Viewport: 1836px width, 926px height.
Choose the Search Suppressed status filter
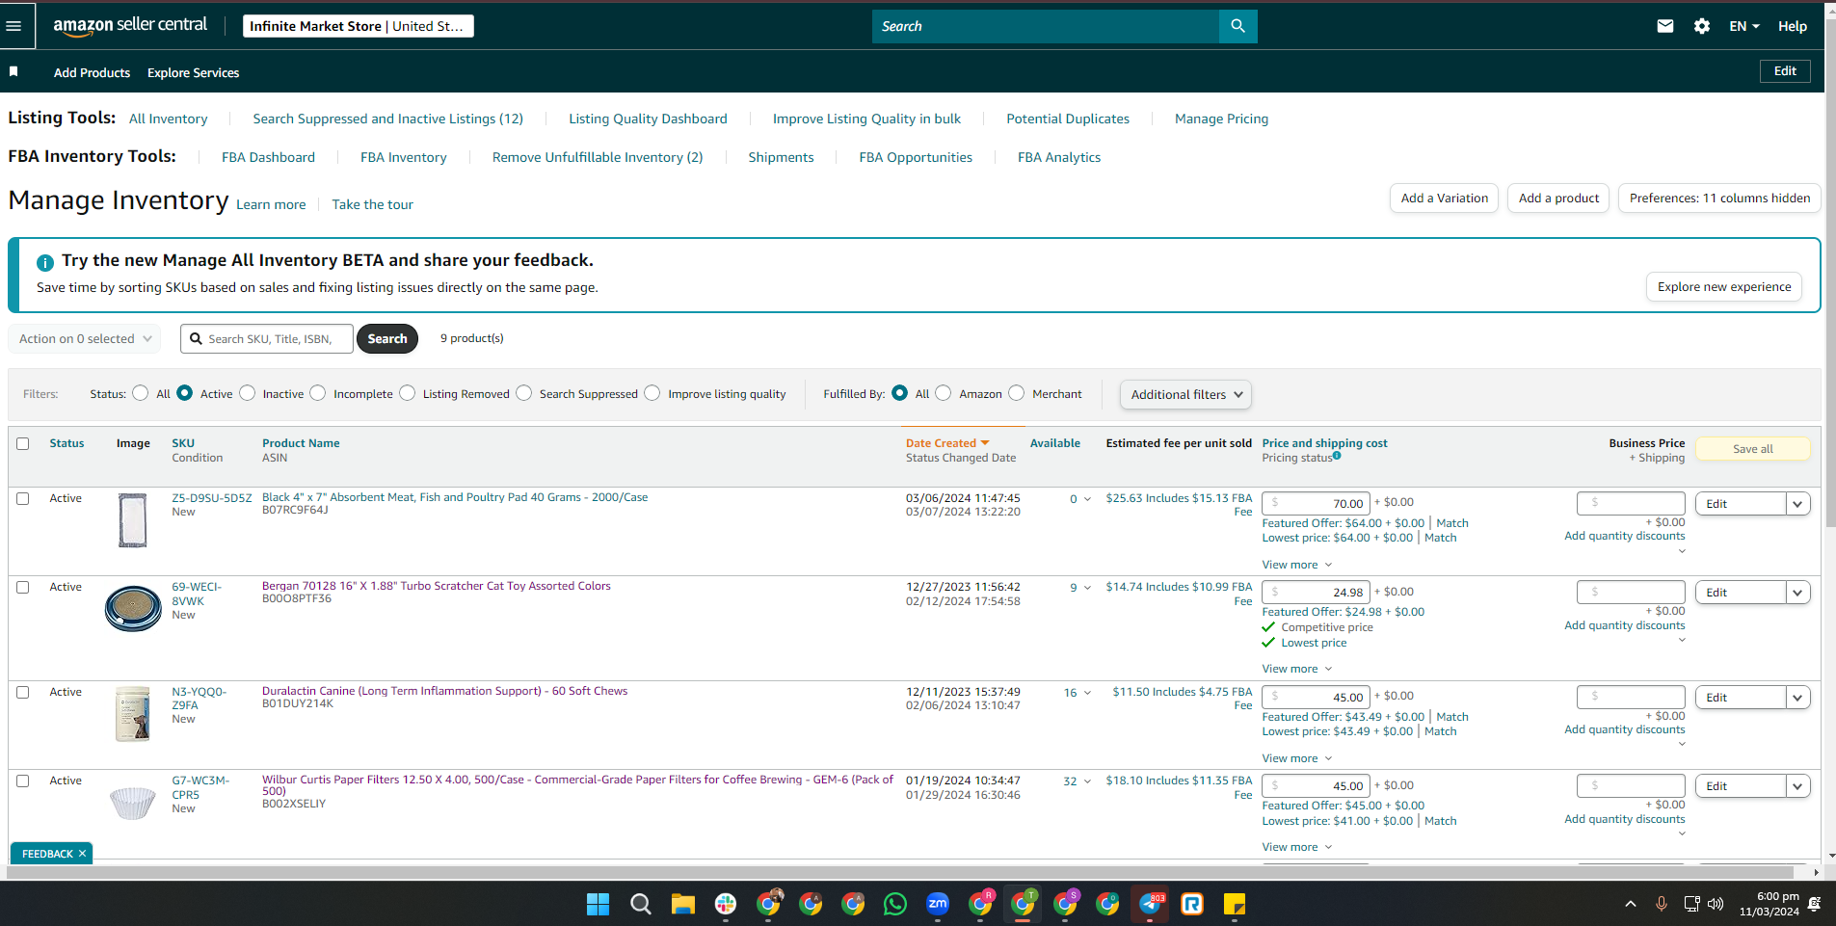(524, 393)
